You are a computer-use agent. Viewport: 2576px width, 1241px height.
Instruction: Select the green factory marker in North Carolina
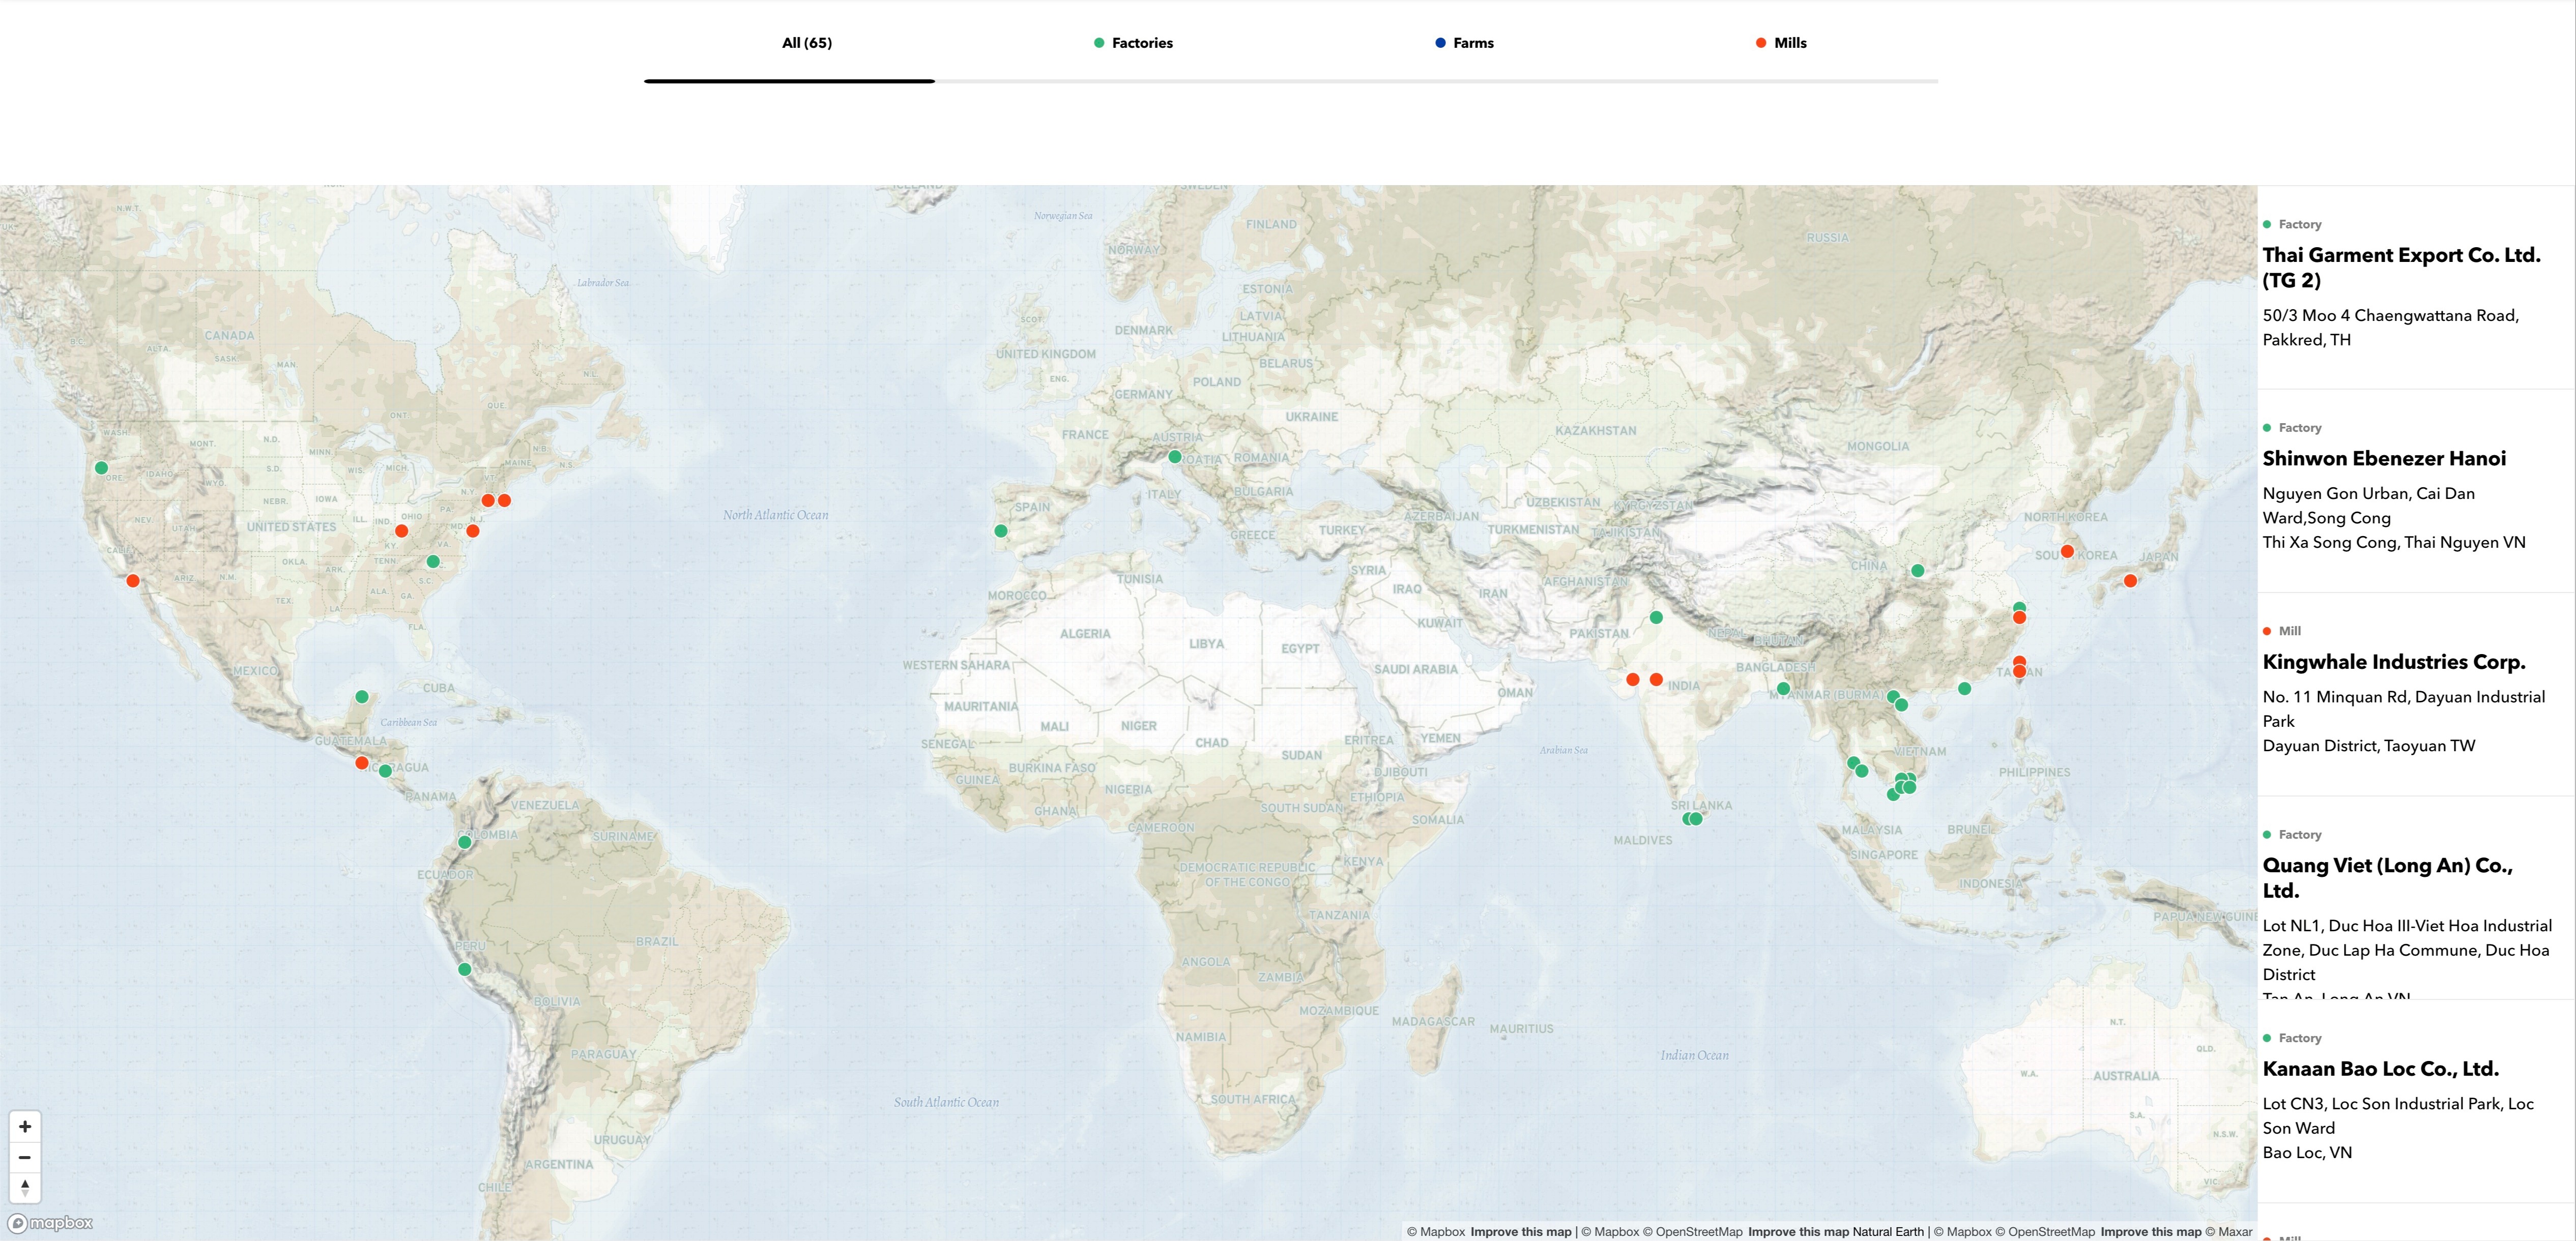point(433,562)
